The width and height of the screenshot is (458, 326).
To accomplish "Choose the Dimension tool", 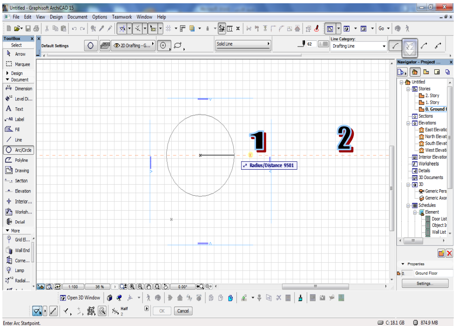I will (x=19, y=88).
